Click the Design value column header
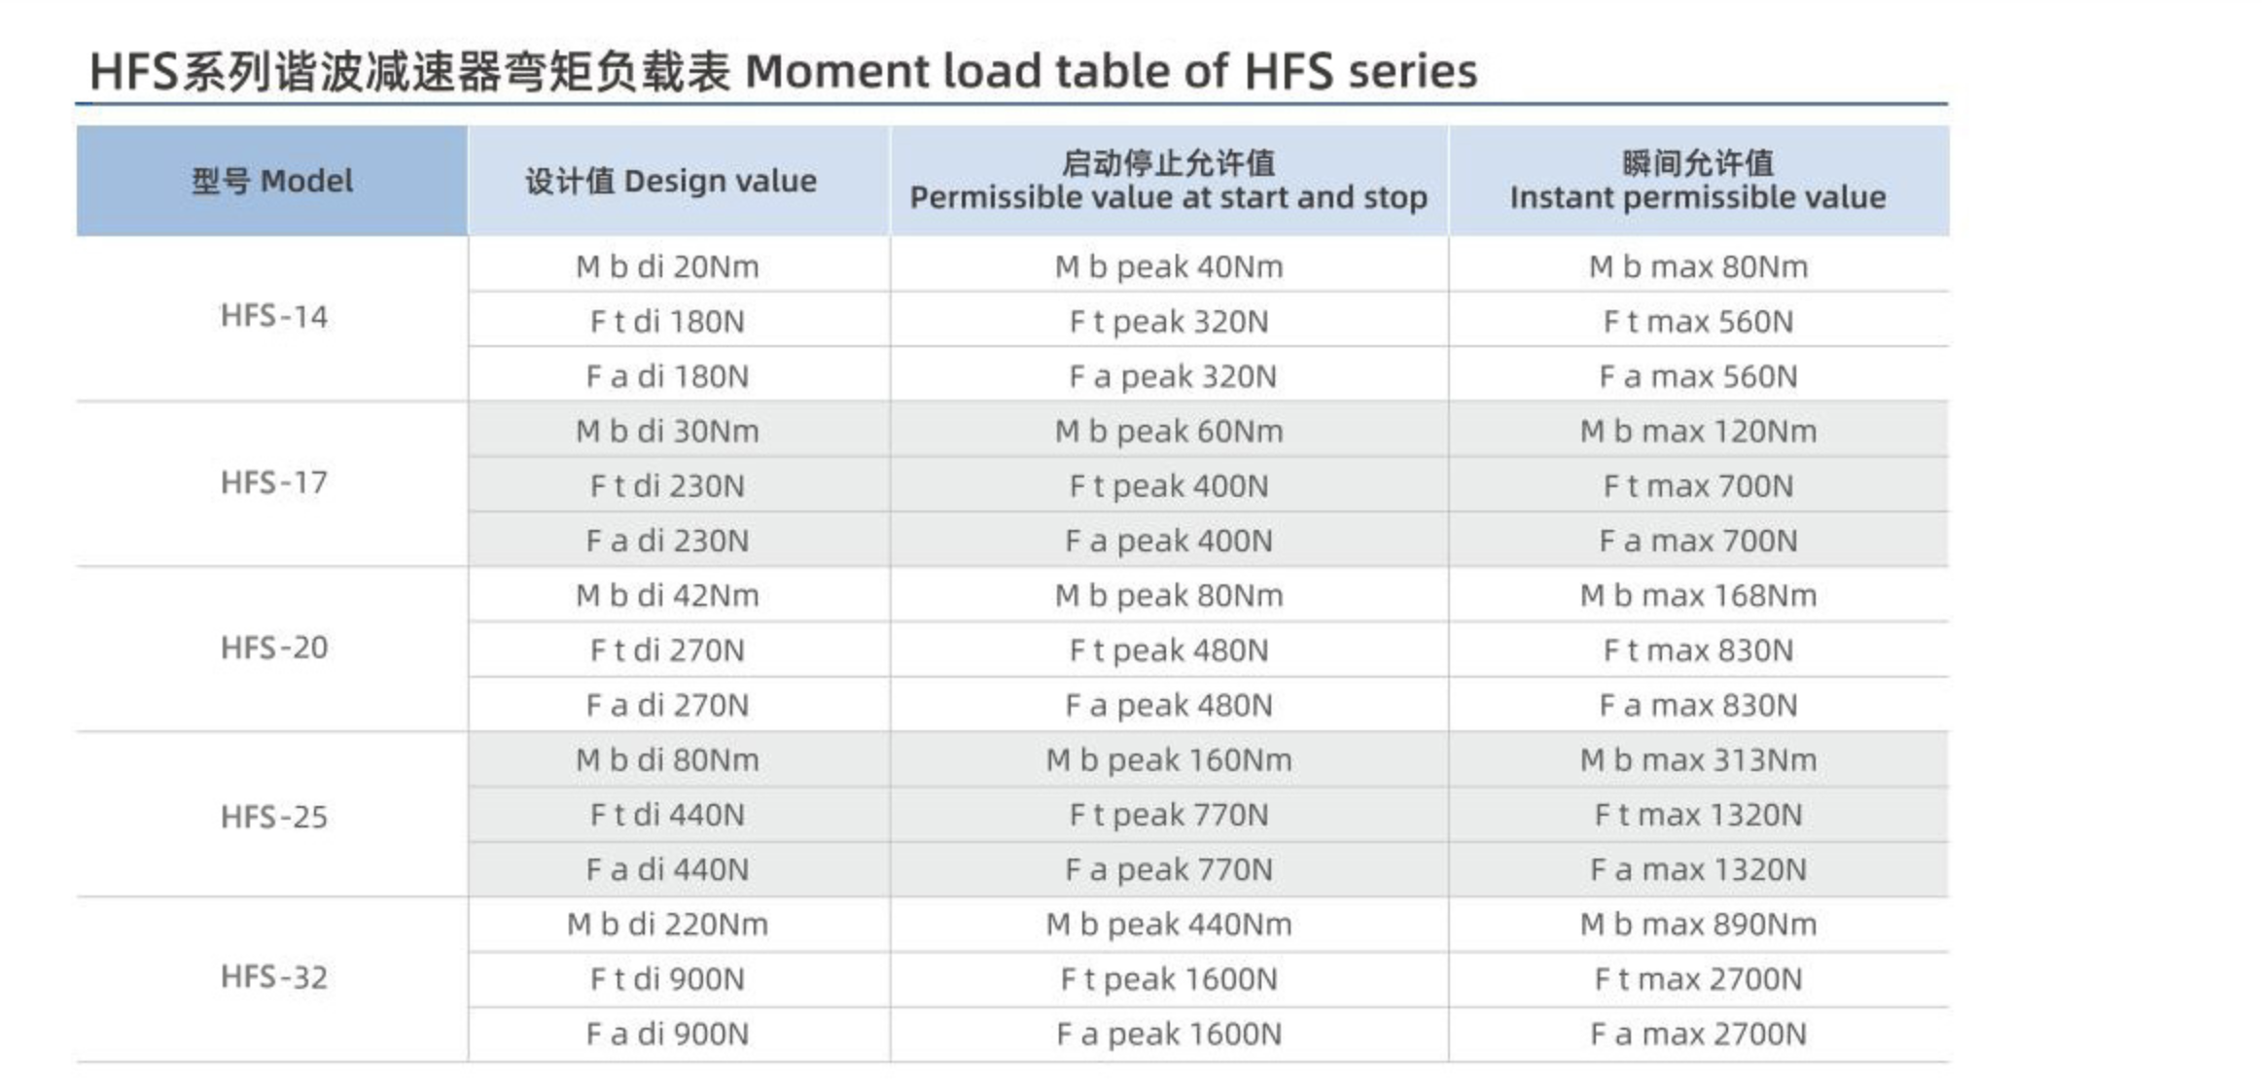The image size is (2262, 1089). [671, 181]
